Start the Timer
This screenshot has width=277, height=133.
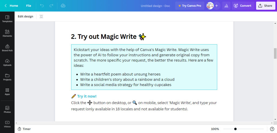coord(24,129)
